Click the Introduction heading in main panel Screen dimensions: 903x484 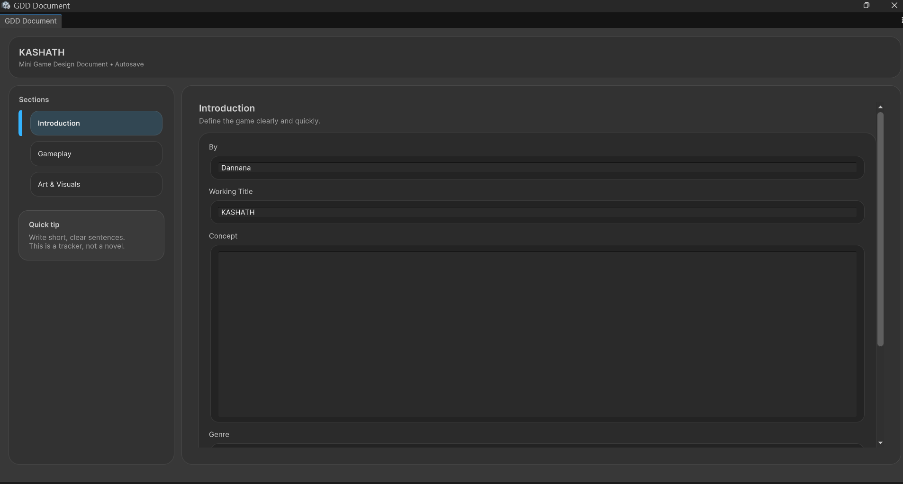tap(226, 108)
